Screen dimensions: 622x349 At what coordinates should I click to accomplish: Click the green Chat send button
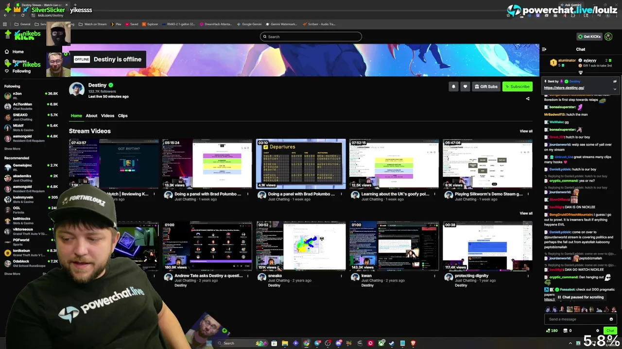coord(610,331)
